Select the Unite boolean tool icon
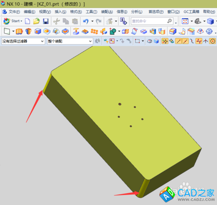The height and width of the screenshot is (205, 217). pyautogui.click(x=113, y=31)
